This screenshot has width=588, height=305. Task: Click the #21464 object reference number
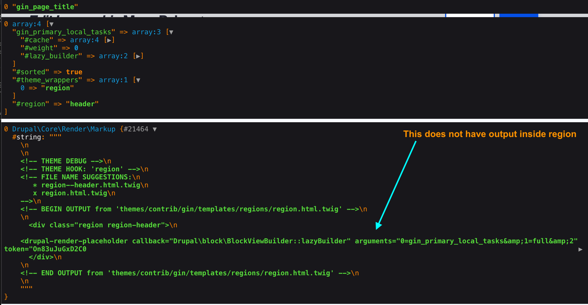[136, 129]
